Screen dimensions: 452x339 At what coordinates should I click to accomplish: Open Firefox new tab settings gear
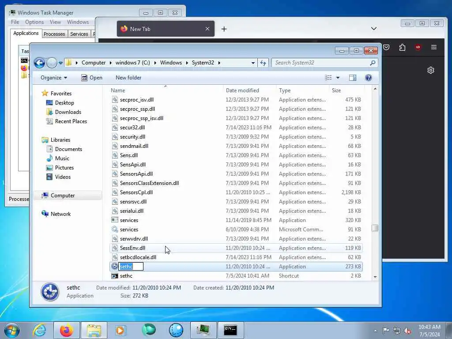click(431, 70)
